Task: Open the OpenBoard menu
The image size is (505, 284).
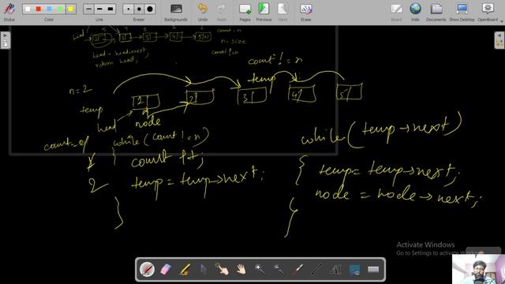Action: [x=488, y=12]
